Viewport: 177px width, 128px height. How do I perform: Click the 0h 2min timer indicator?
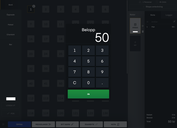click(x=161, y=2)
